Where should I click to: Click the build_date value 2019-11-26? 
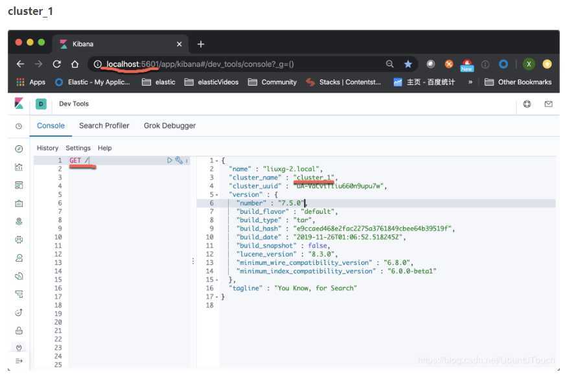348,237
